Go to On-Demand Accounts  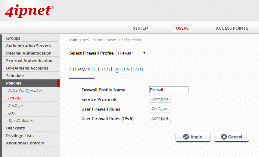[27, 68]
